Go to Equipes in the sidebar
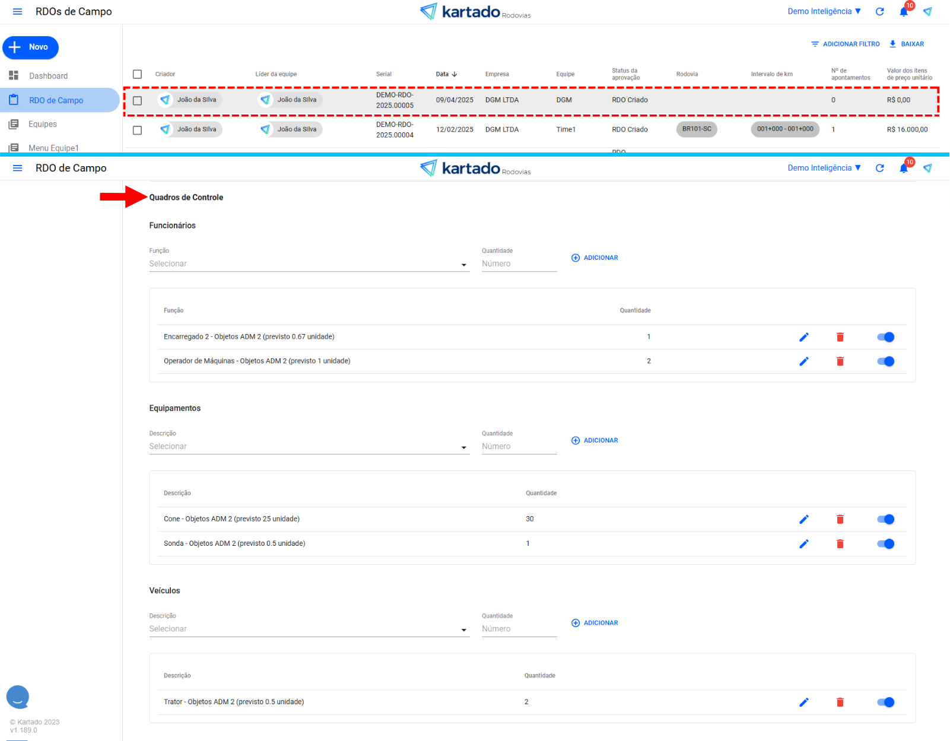This screenshot has height=741, width=950. point(43,124)
